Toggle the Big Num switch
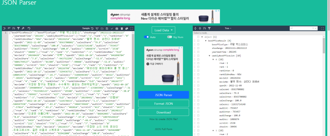330x136 pixels. 170,37
